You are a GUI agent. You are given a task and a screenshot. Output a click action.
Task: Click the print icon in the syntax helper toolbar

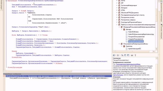(x=132, y=55)
